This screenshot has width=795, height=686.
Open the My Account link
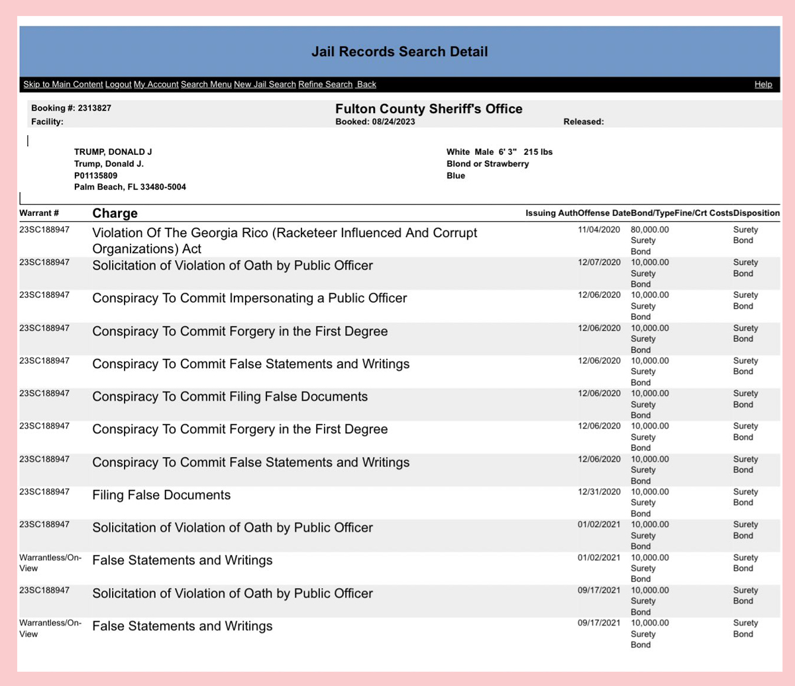tap(156, 85)
